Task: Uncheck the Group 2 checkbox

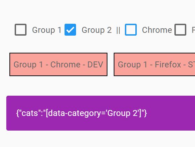Action: (x=70, y=30)
